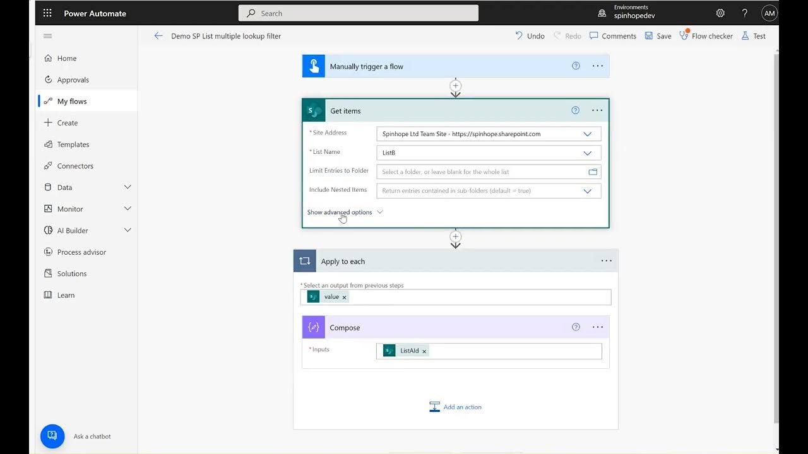Click the Ask a chatbot button
Viewport: 808px width, 454px height.
click(52, 436)
